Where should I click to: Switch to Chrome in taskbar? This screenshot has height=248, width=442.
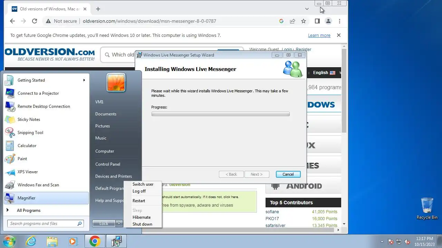(x=95, y=241)
